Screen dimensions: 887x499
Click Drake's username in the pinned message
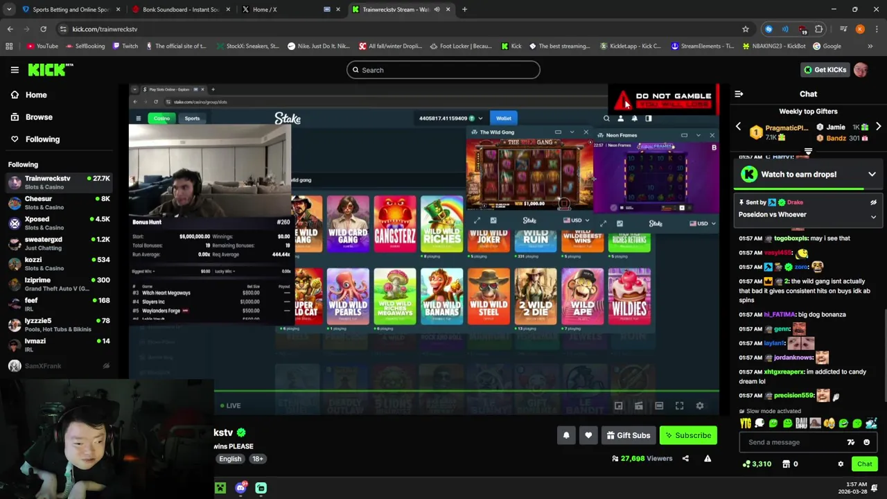795,202
